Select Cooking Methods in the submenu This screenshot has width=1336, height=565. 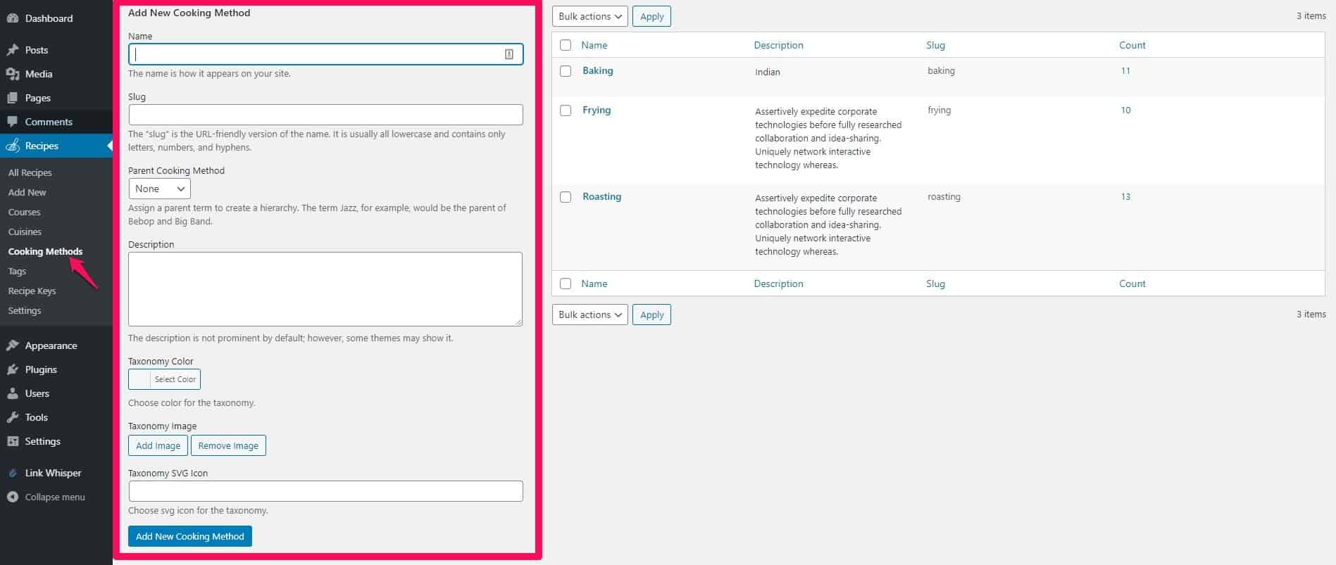point(46,251)
